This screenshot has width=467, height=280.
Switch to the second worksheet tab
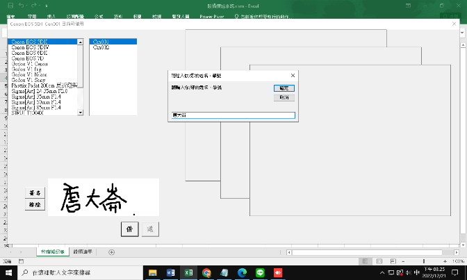click(83, 252)
